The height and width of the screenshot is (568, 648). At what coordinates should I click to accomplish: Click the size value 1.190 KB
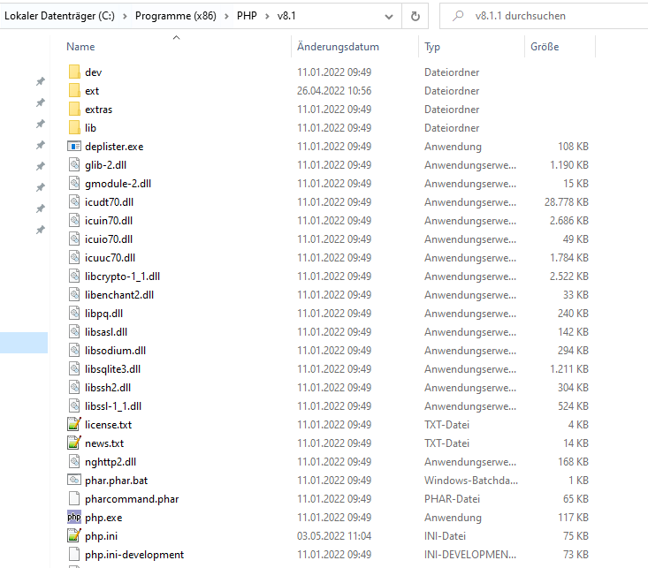569,165
